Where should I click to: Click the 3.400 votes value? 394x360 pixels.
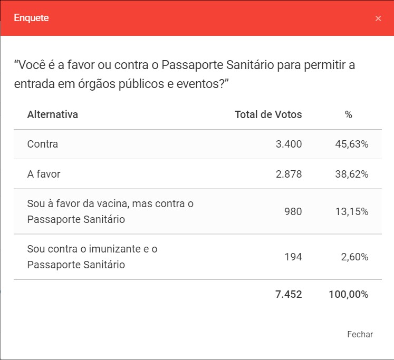coord(289,144)
